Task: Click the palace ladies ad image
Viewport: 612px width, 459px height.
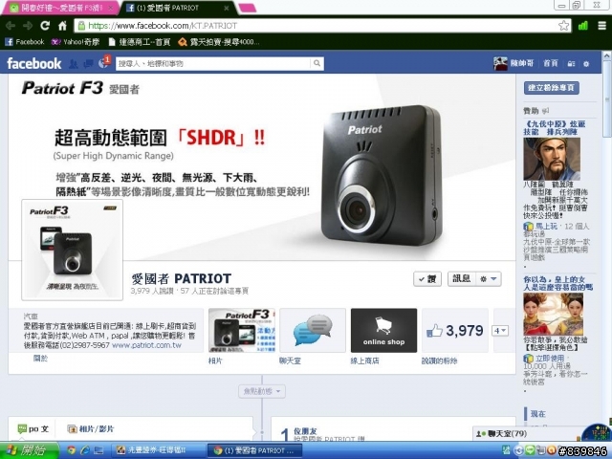Action: 553,314
